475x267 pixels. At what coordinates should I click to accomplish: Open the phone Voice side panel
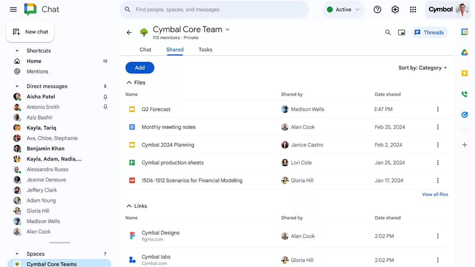click(x=465, y=94)
